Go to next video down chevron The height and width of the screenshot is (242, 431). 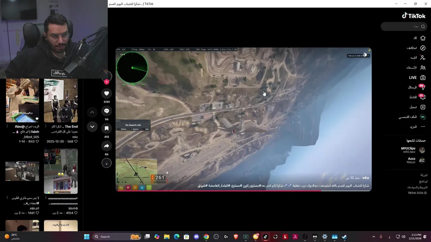click(x=92, y=127)
